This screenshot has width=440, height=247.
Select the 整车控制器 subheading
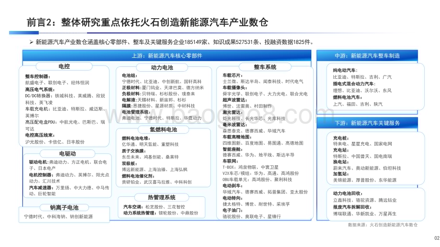click(x=38, y=76)
